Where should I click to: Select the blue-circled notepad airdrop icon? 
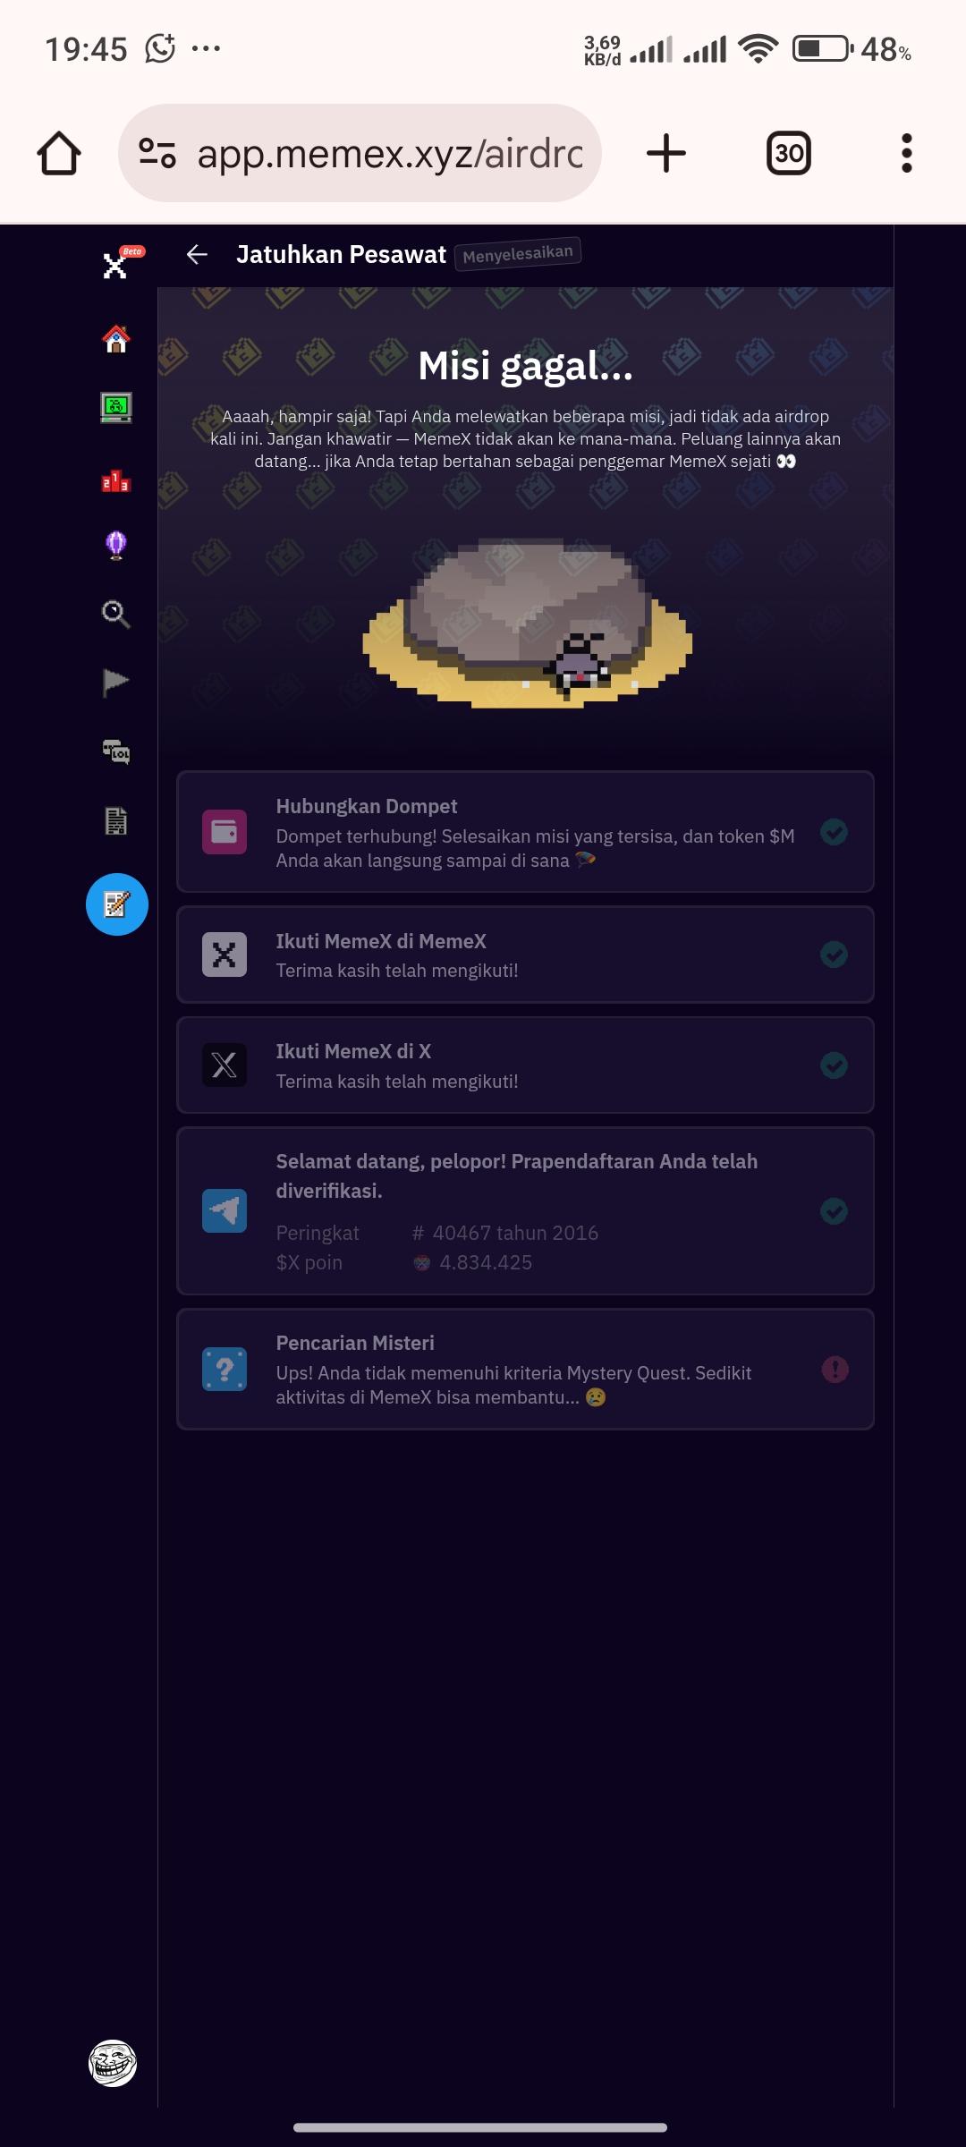(117, 904)
